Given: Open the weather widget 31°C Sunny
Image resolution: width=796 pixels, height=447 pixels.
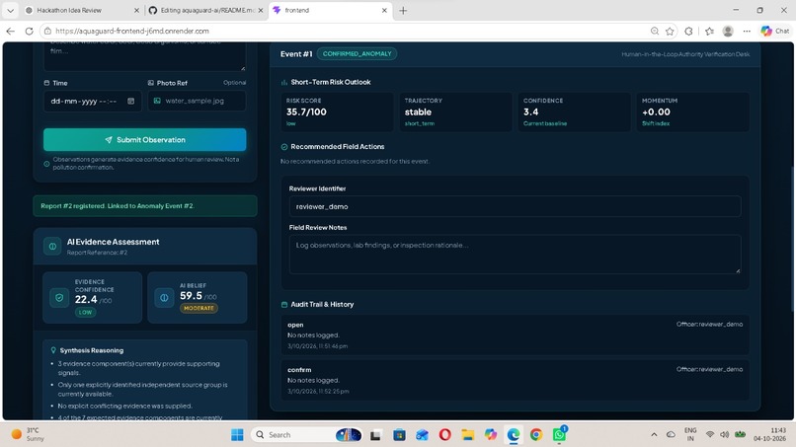Looking at the screenshot, I should [29, 434].
